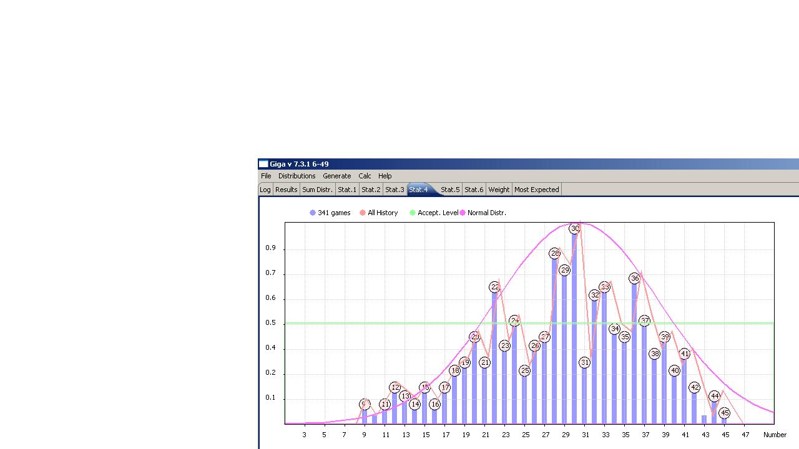The image size is (799, 449).
Task: Open the Help menu
Action: 385,176
